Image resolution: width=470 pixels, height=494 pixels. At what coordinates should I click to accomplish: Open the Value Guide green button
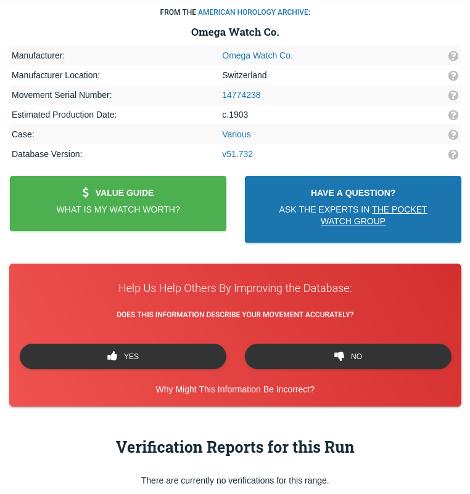click(x=118, y=203)
